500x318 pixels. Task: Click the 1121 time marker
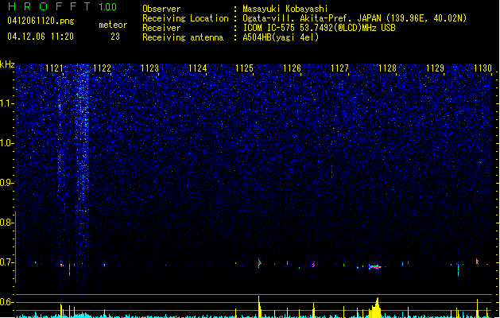click(x=55, y=68)
